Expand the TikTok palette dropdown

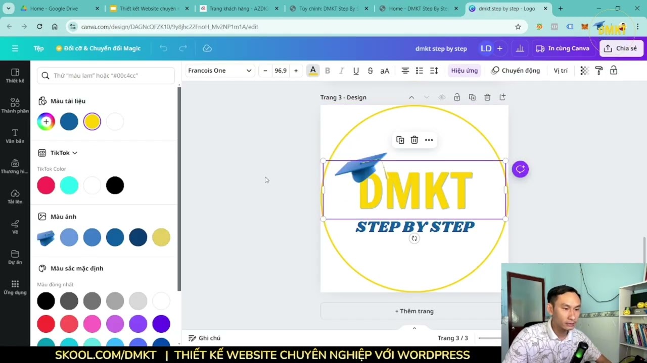pos(64,153)
